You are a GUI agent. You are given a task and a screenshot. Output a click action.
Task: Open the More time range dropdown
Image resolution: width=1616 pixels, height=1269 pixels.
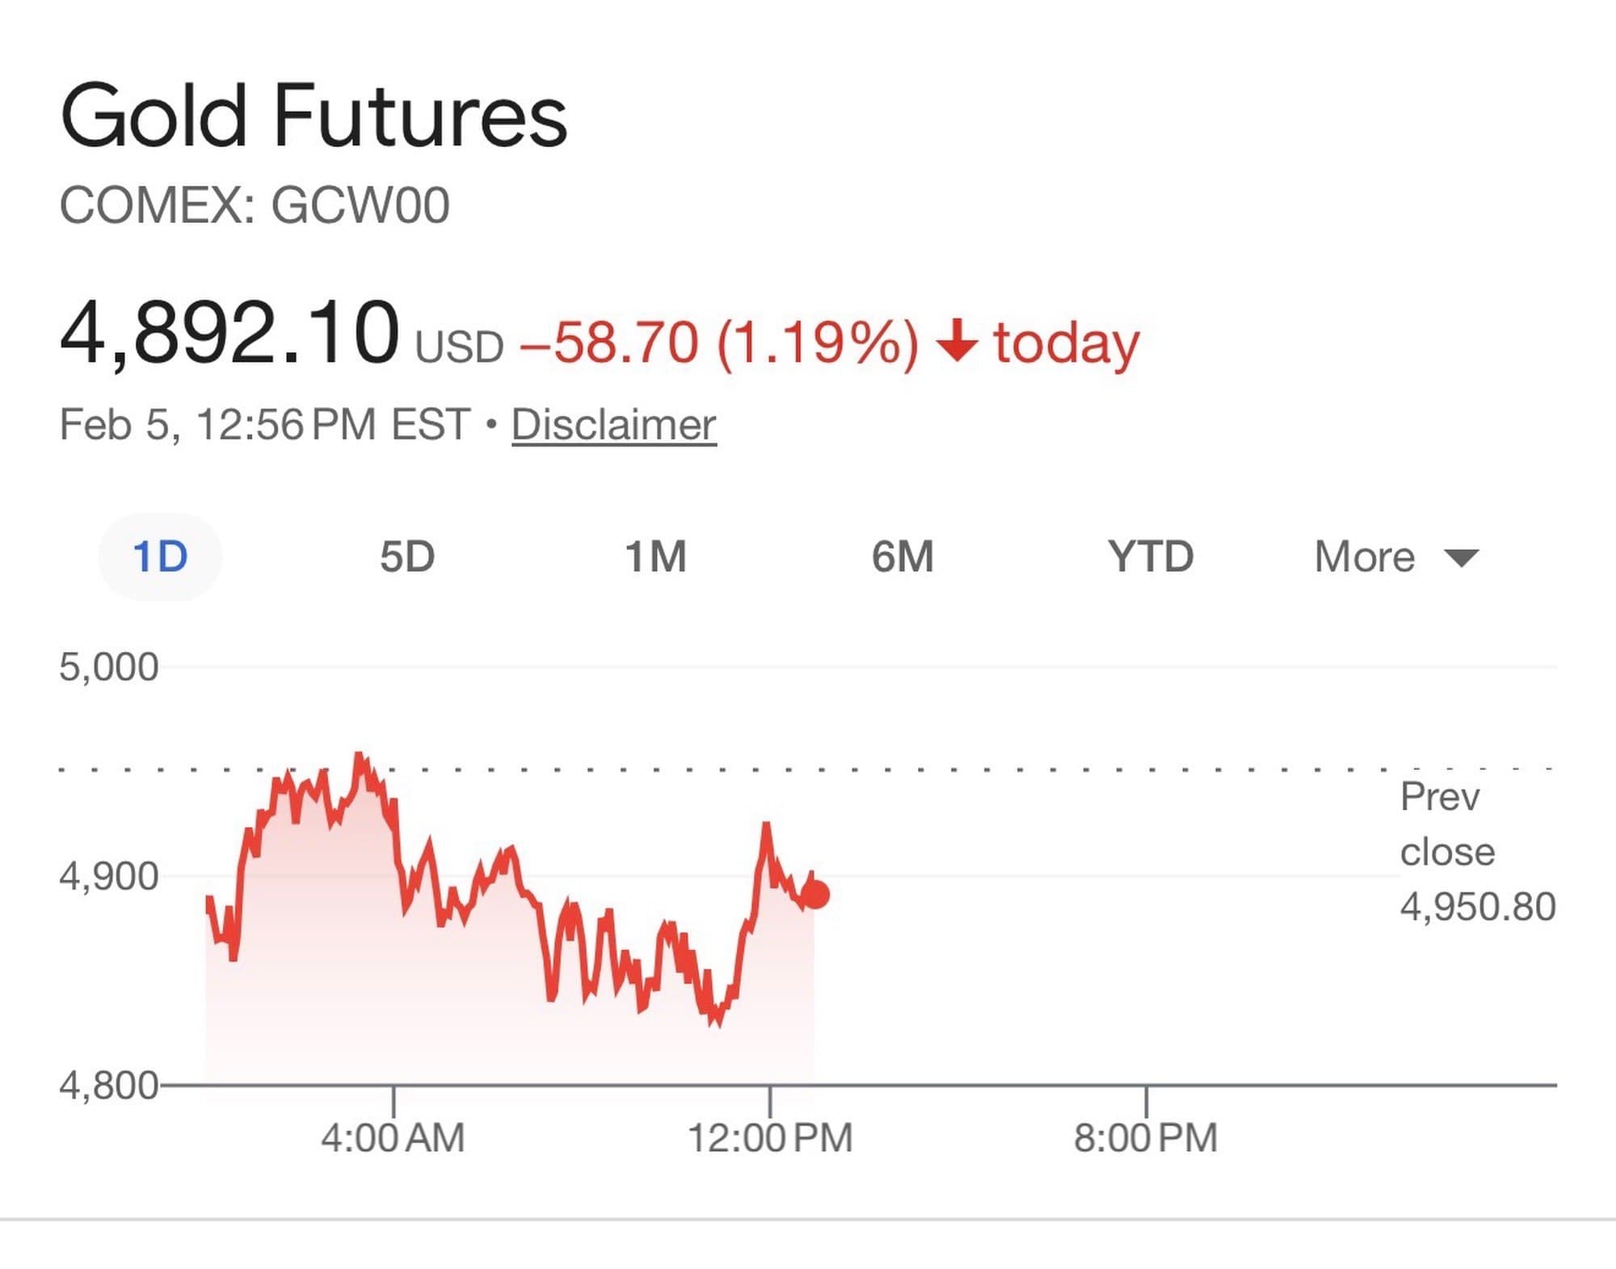[1365, 557]
